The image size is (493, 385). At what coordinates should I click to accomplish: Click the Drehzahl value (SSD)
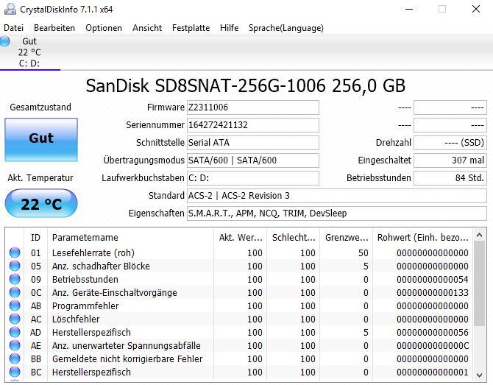(450, 143)
